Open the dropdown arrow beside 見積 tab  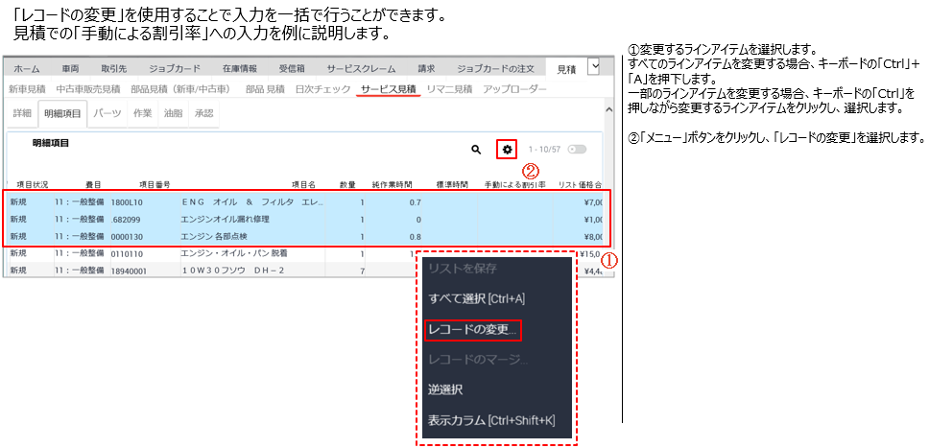click(593, 65)
